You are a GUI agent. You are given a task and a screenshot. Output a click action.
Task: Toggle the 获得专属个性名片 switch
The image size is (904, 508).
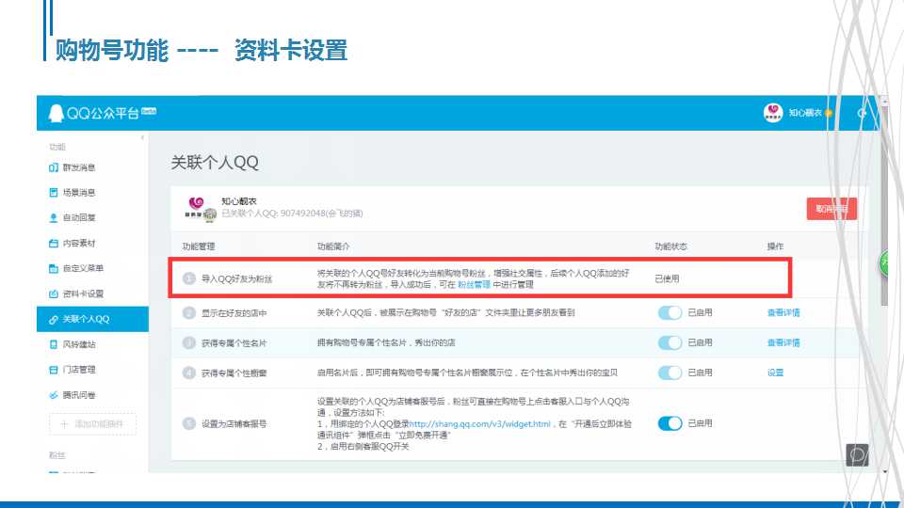coord(670,342)
